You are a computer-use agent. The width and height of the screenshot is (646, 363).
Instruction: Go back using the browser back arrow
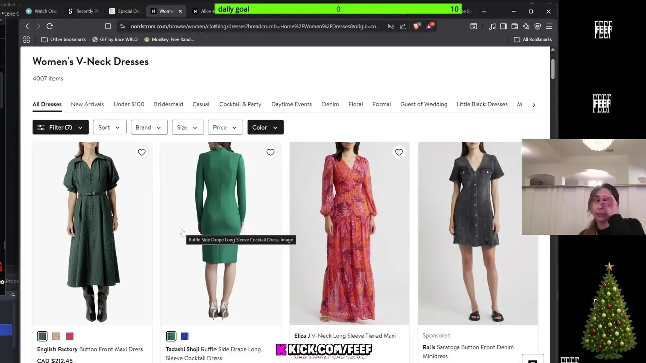pyautogui.click(x=27, y=26)
